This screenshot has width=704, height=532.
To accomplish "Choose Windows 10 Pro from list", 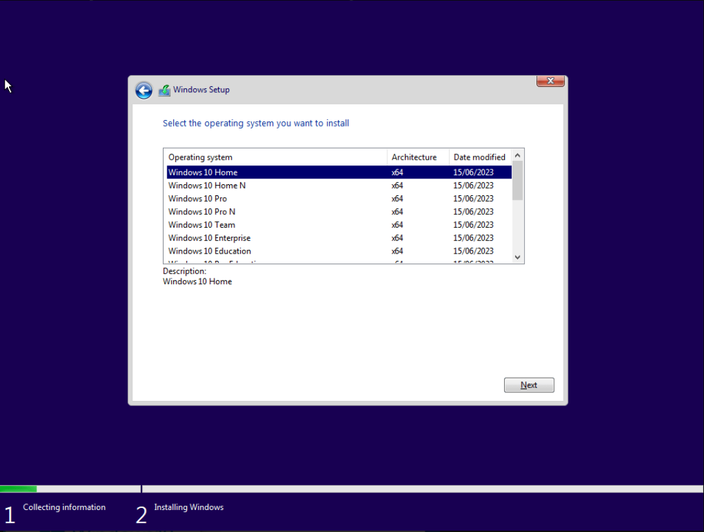I will tap(339, 199).
